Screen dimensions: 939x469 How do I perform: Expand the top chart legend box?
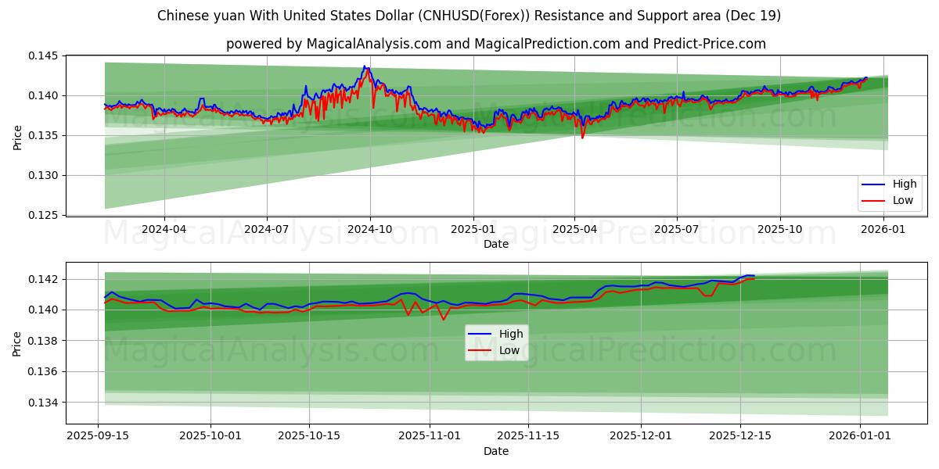pyautogui.click(x=888, y=191)
